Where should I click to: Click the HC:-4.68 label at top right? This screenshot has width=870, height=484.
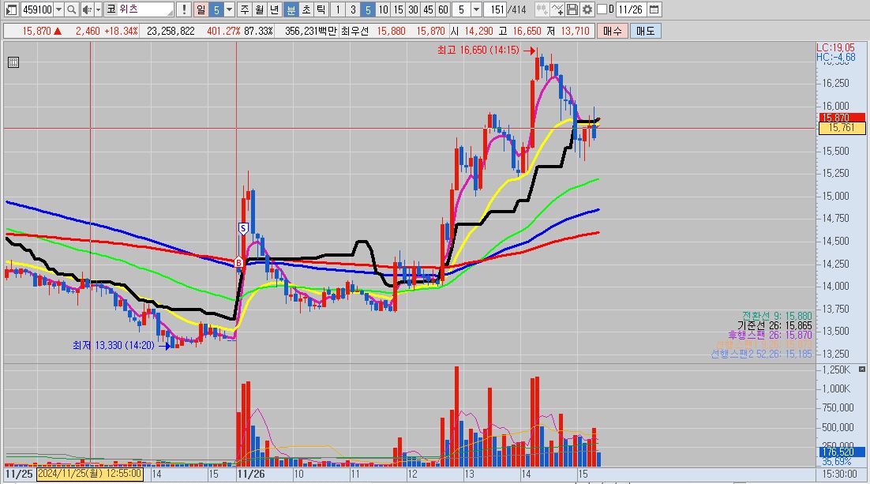click(835, 57)
